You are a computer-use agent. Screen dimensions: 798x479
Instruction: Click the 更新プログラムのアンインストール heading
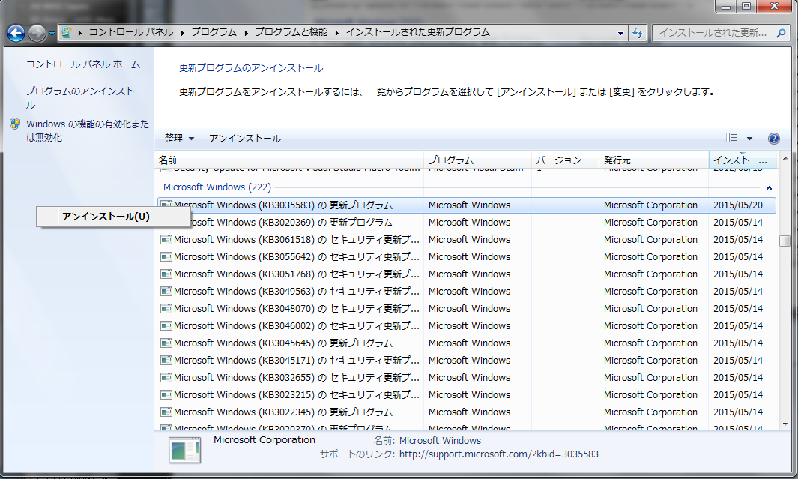tap(251, 68)
